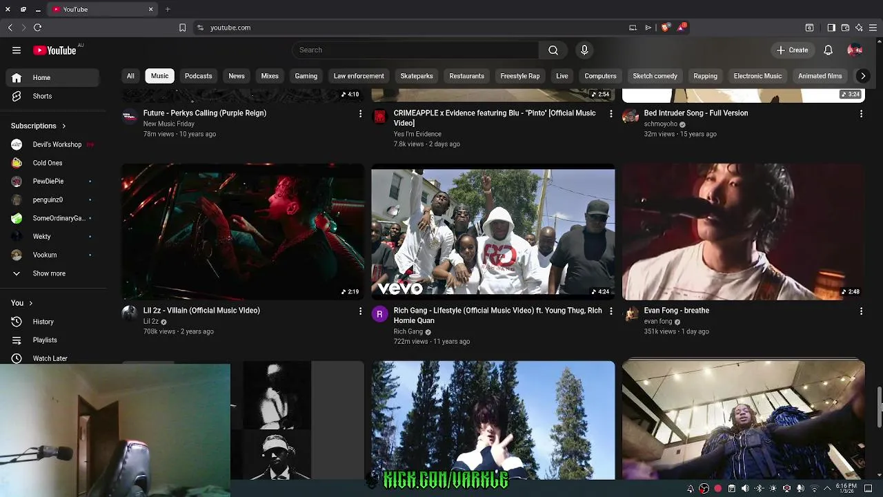Open options for Lil 2z Villain video
883x497 pixels.
pos(360,311)
